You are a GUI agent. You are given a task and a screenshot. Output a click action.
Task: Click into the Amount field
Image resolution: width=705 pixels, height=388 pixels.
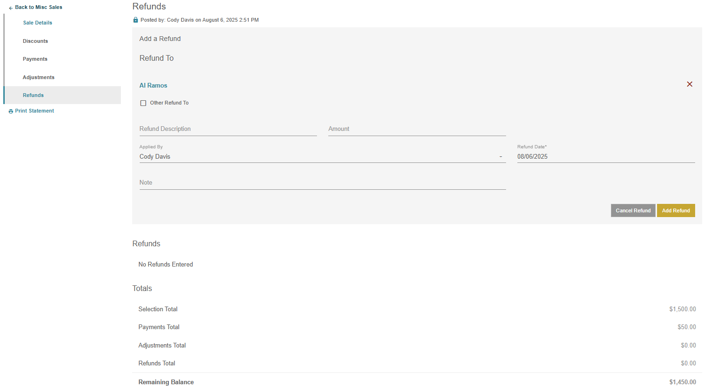pyautogui.click(x=417, y=129)
